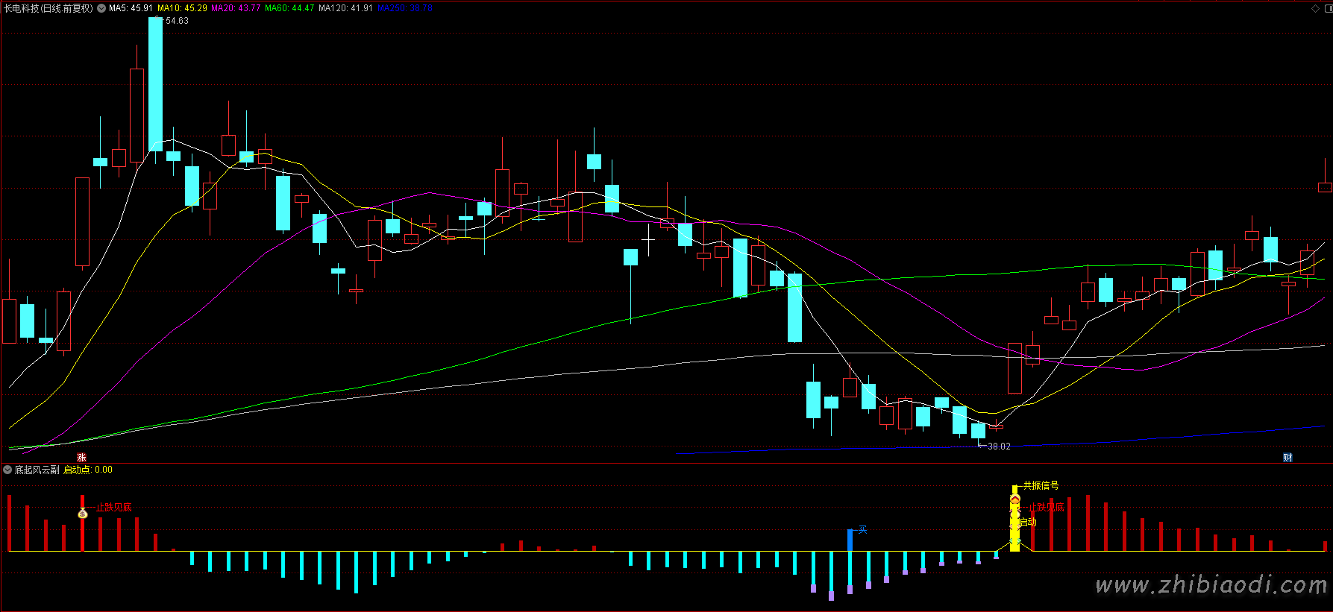Click the green MA60: 44.47 label
This screenshot has height=612, width=1333.
pyautogui.click(x=289, y=8)
